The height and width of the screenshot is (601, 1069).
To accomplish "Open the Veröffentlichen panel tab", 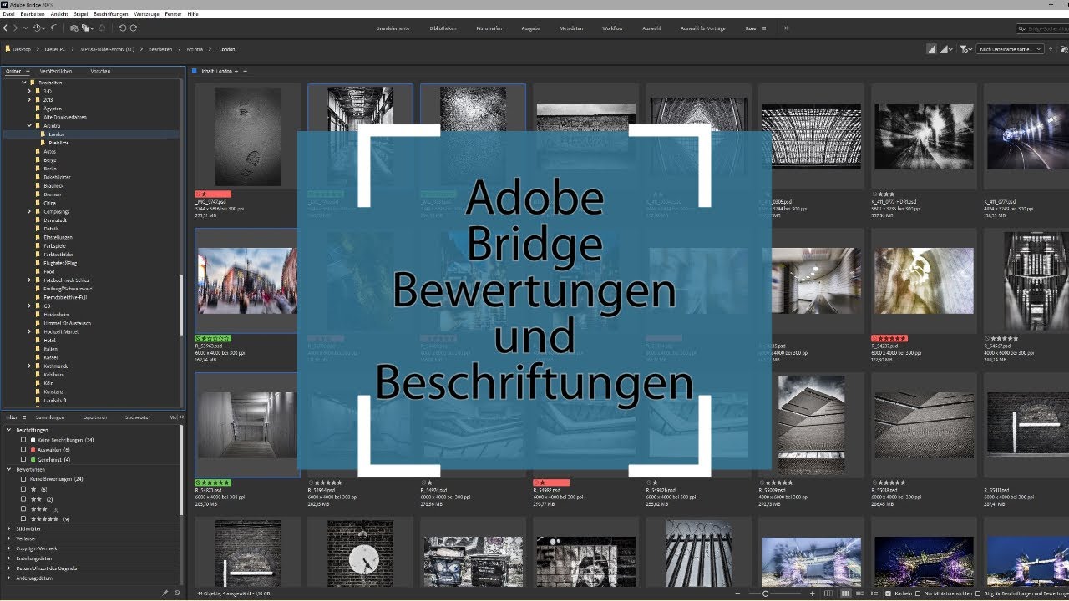I will [x=55, y=71].
